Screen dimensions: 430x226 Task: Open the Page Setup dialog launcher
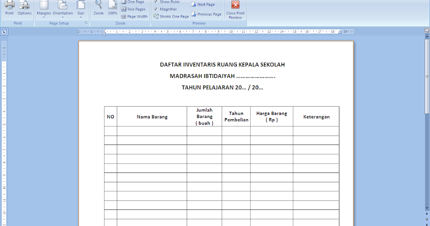86,23
